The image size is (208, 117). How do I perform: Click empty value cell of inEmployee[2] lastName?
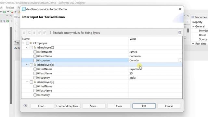point(155,91)
